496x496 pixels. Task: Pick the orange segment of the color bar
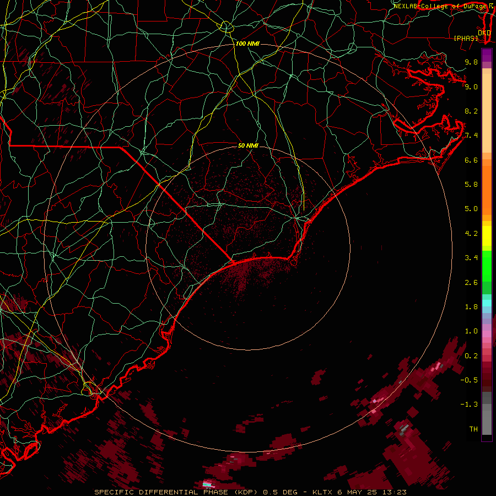click(487, 191)
